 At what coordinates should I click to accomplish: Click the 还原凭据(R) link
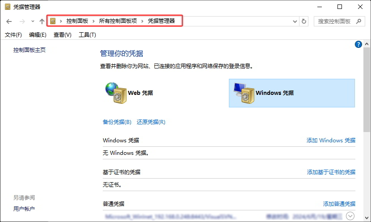pos(151,122)
